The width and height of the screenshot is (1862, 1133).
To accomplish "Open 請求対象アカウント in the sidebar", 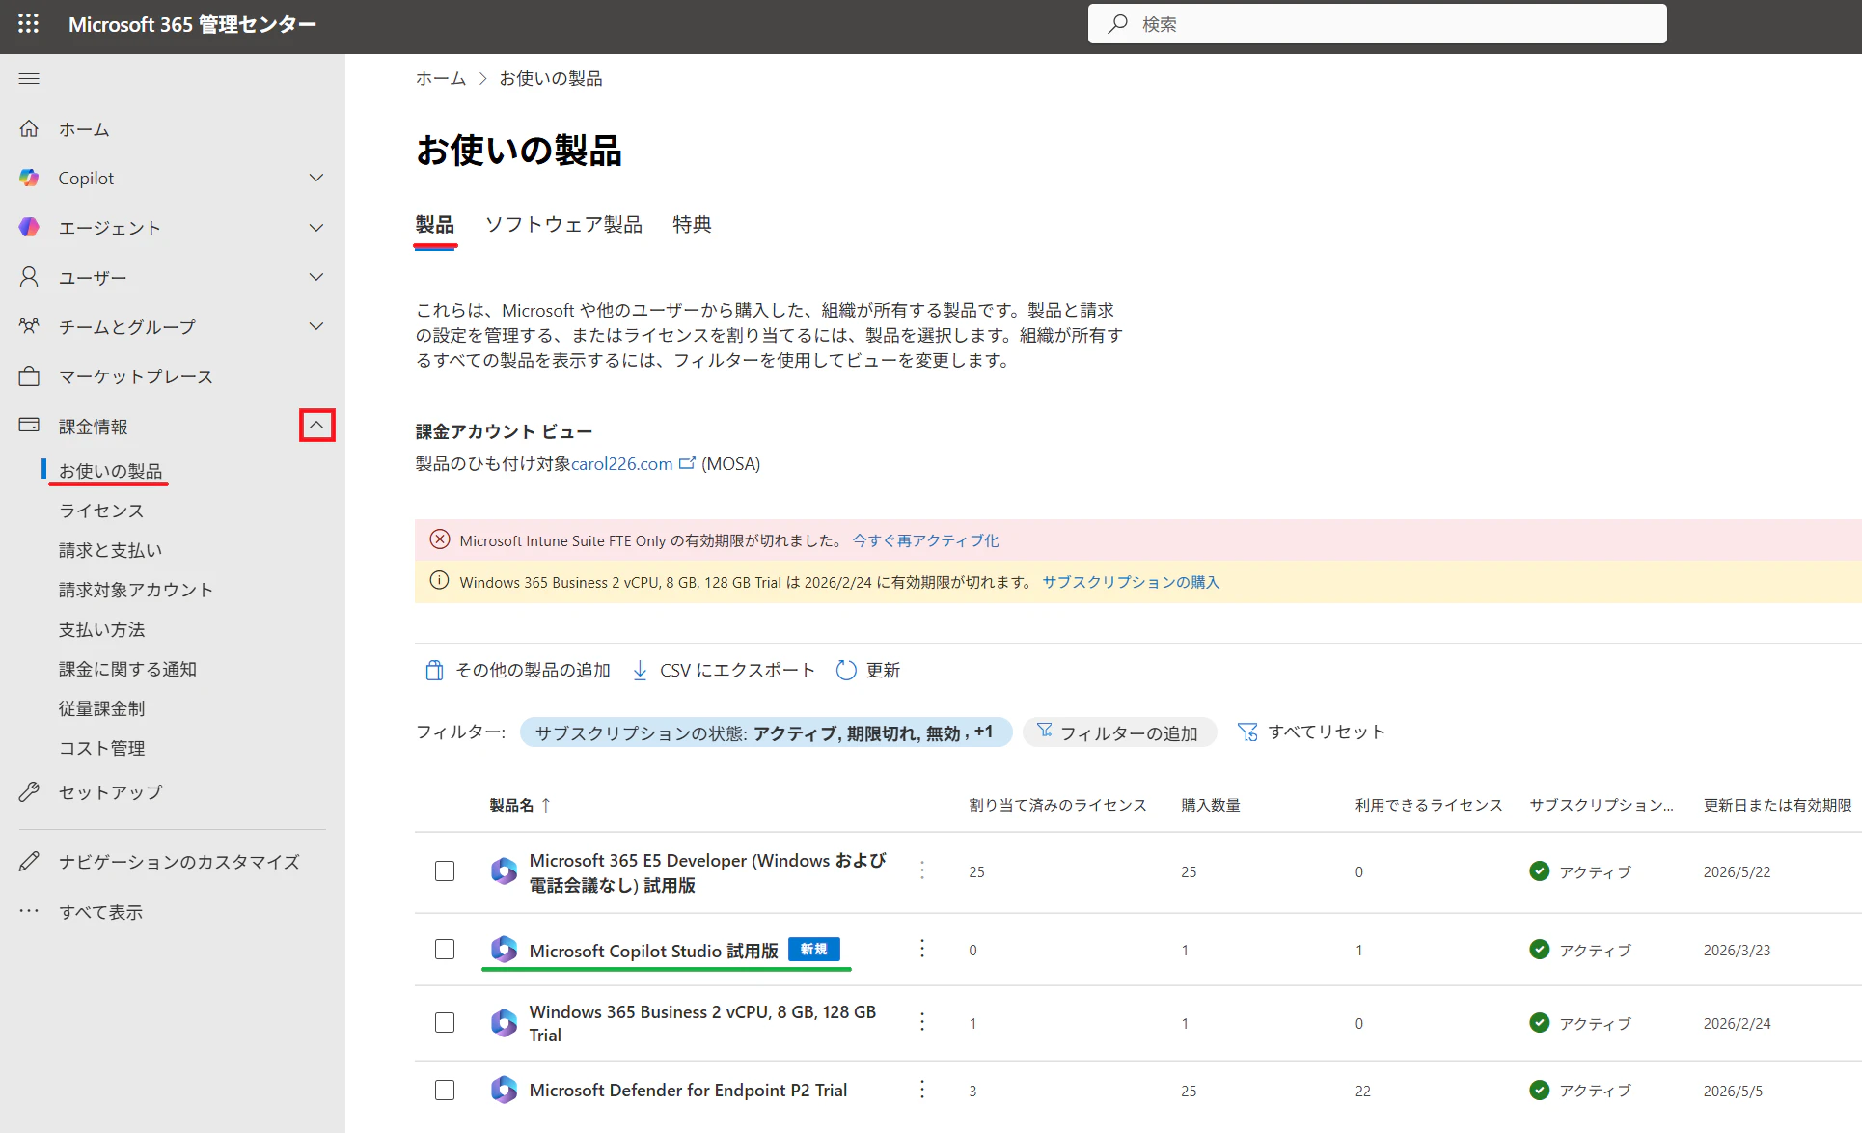I will tap(136, 590).
